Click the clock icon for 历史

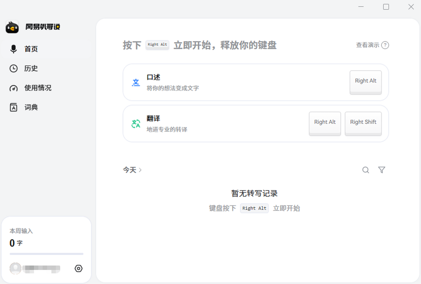13,68
